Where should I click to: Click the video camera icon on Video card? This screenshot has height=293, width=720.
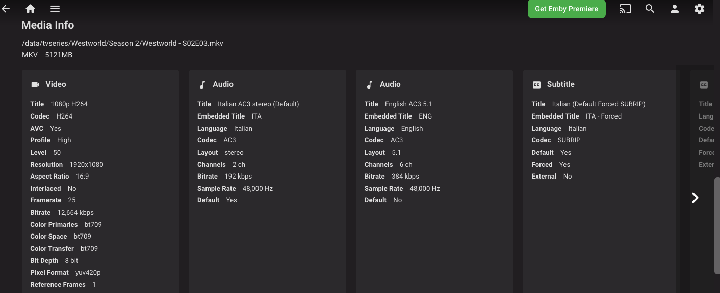click(35, 85)
